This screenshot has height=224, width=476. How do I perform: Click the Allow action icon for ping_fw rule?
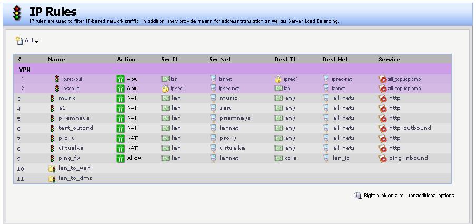pyautogui.click(x=120, y=158)
